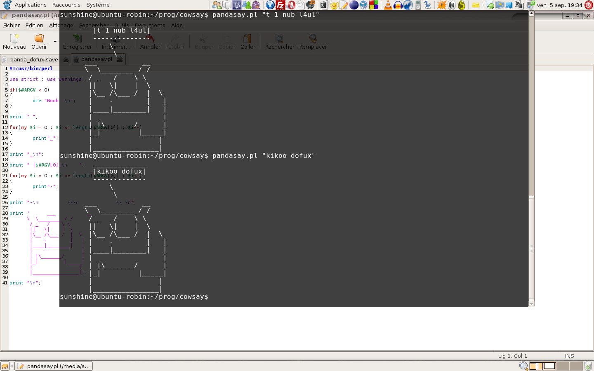Click the red power shutdown button
Image resolution: width=594 pixels, height=371 pixels.
tap(589, 5)
